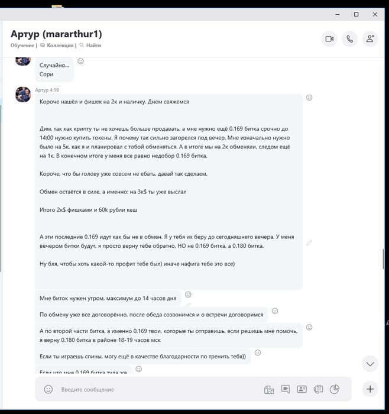389x414 pixels.
Task: Start a video call with Артур
Action: [329, 39]
